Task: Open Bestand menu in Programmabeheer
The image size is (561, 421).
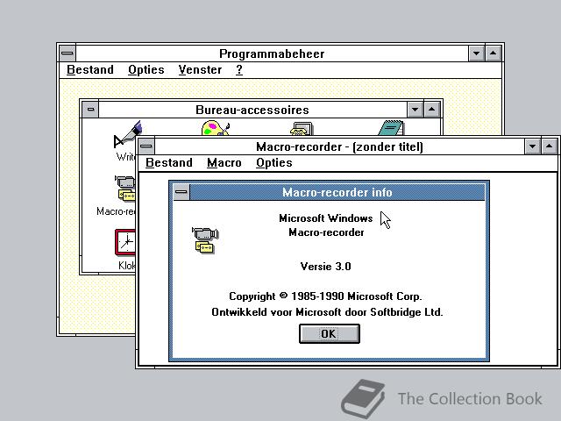Action: tap(90, 69)
